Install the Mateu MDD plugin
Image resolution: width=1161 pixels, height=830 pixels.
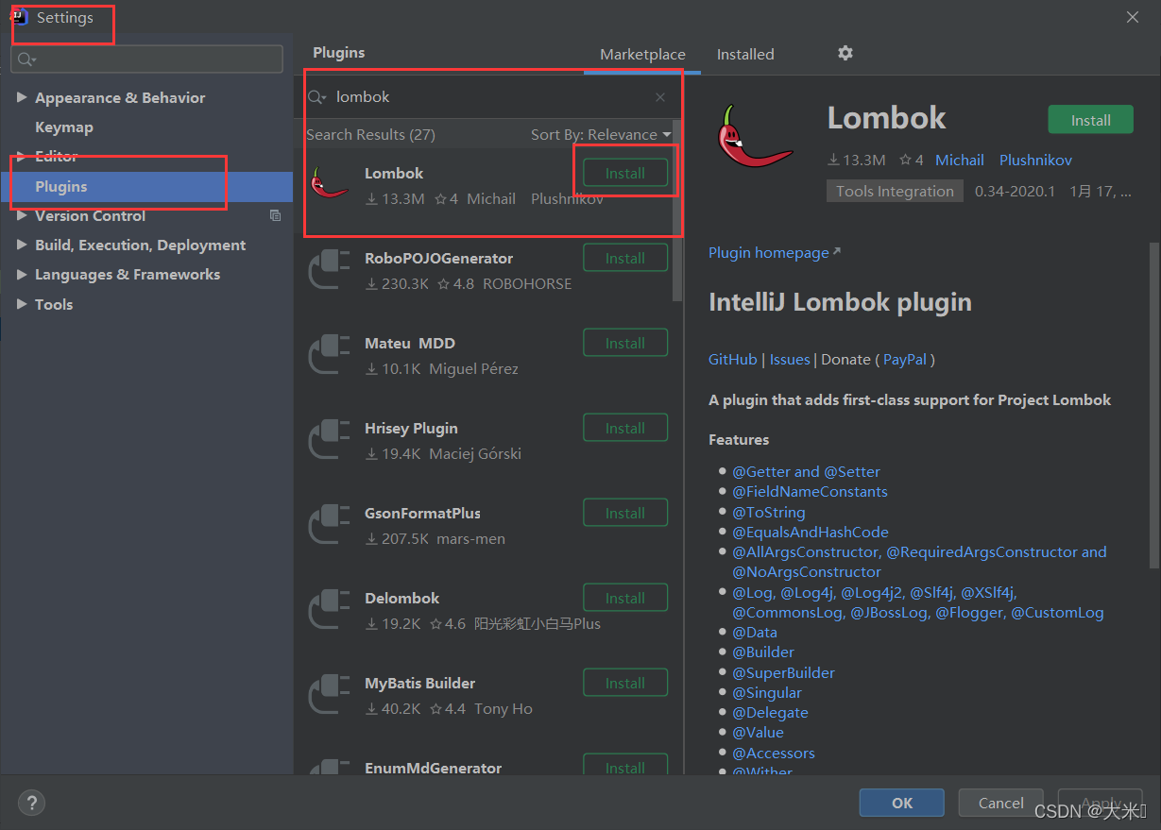[625, 343]
